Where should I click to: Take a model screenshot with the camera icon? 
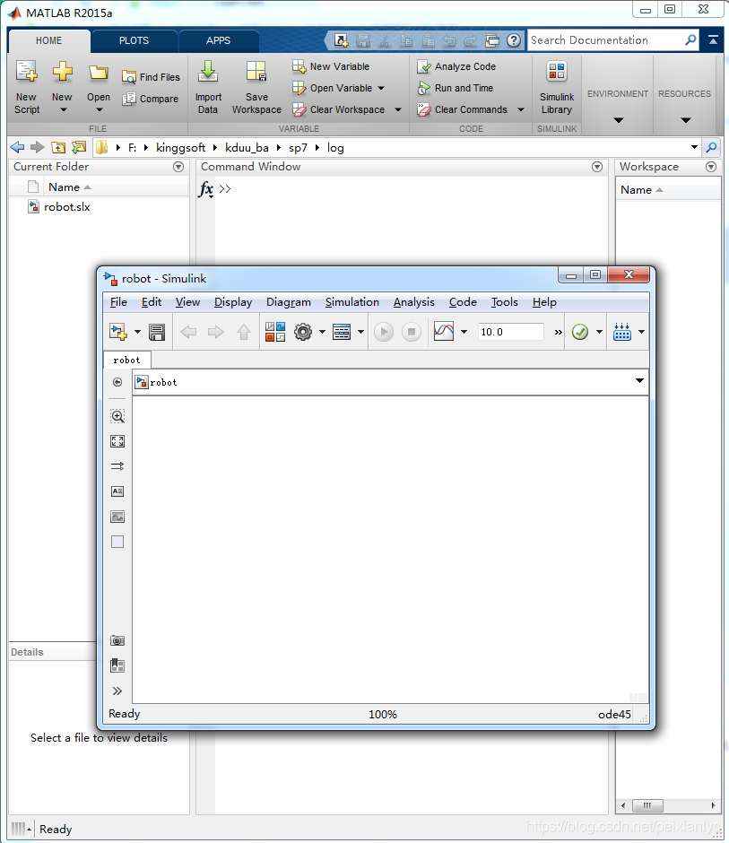click(117, 639)
